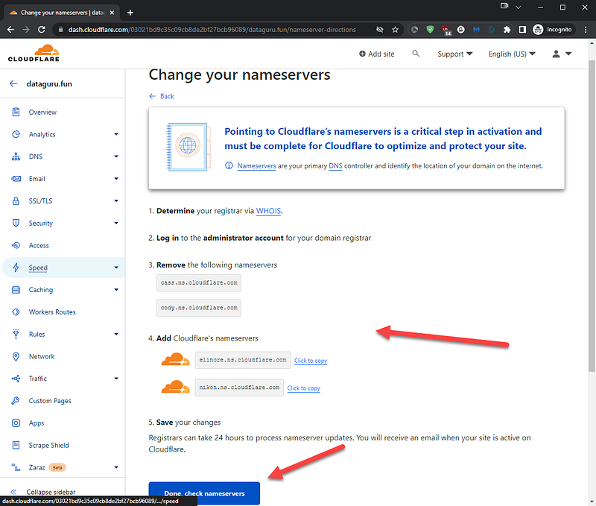Open a new browser tab

pyautogui.click(x=130, y=13)
